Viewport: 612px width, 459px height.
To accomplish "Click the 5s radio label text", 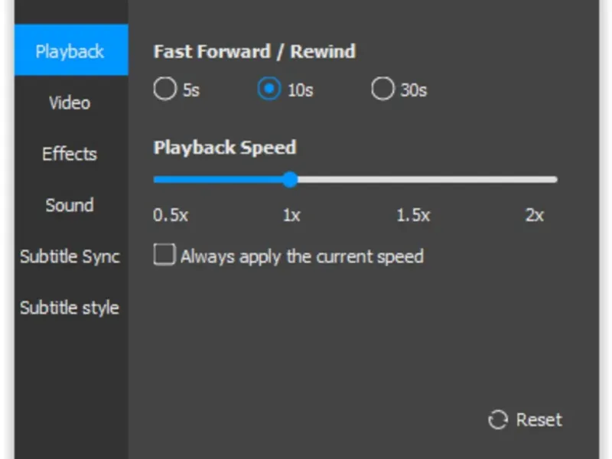I will pyautogui.click(x=190, y=90).
